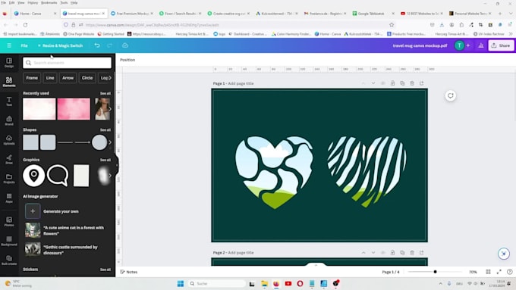Open the Uploads panel in sidebar
The width and height of the screenshot is (516, 290).
pos(9,140)
